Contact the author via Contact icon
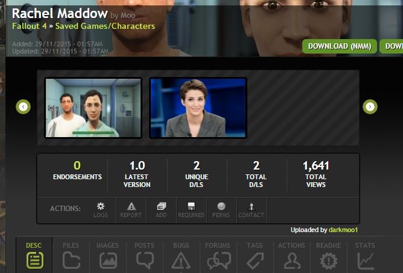 tap(252, 210)
